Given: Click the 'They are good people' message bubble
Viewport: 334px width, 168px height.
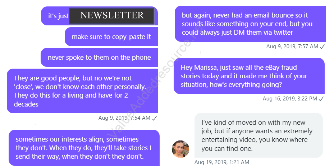Looking at the screenshot, I should click(x=82, y=91).
